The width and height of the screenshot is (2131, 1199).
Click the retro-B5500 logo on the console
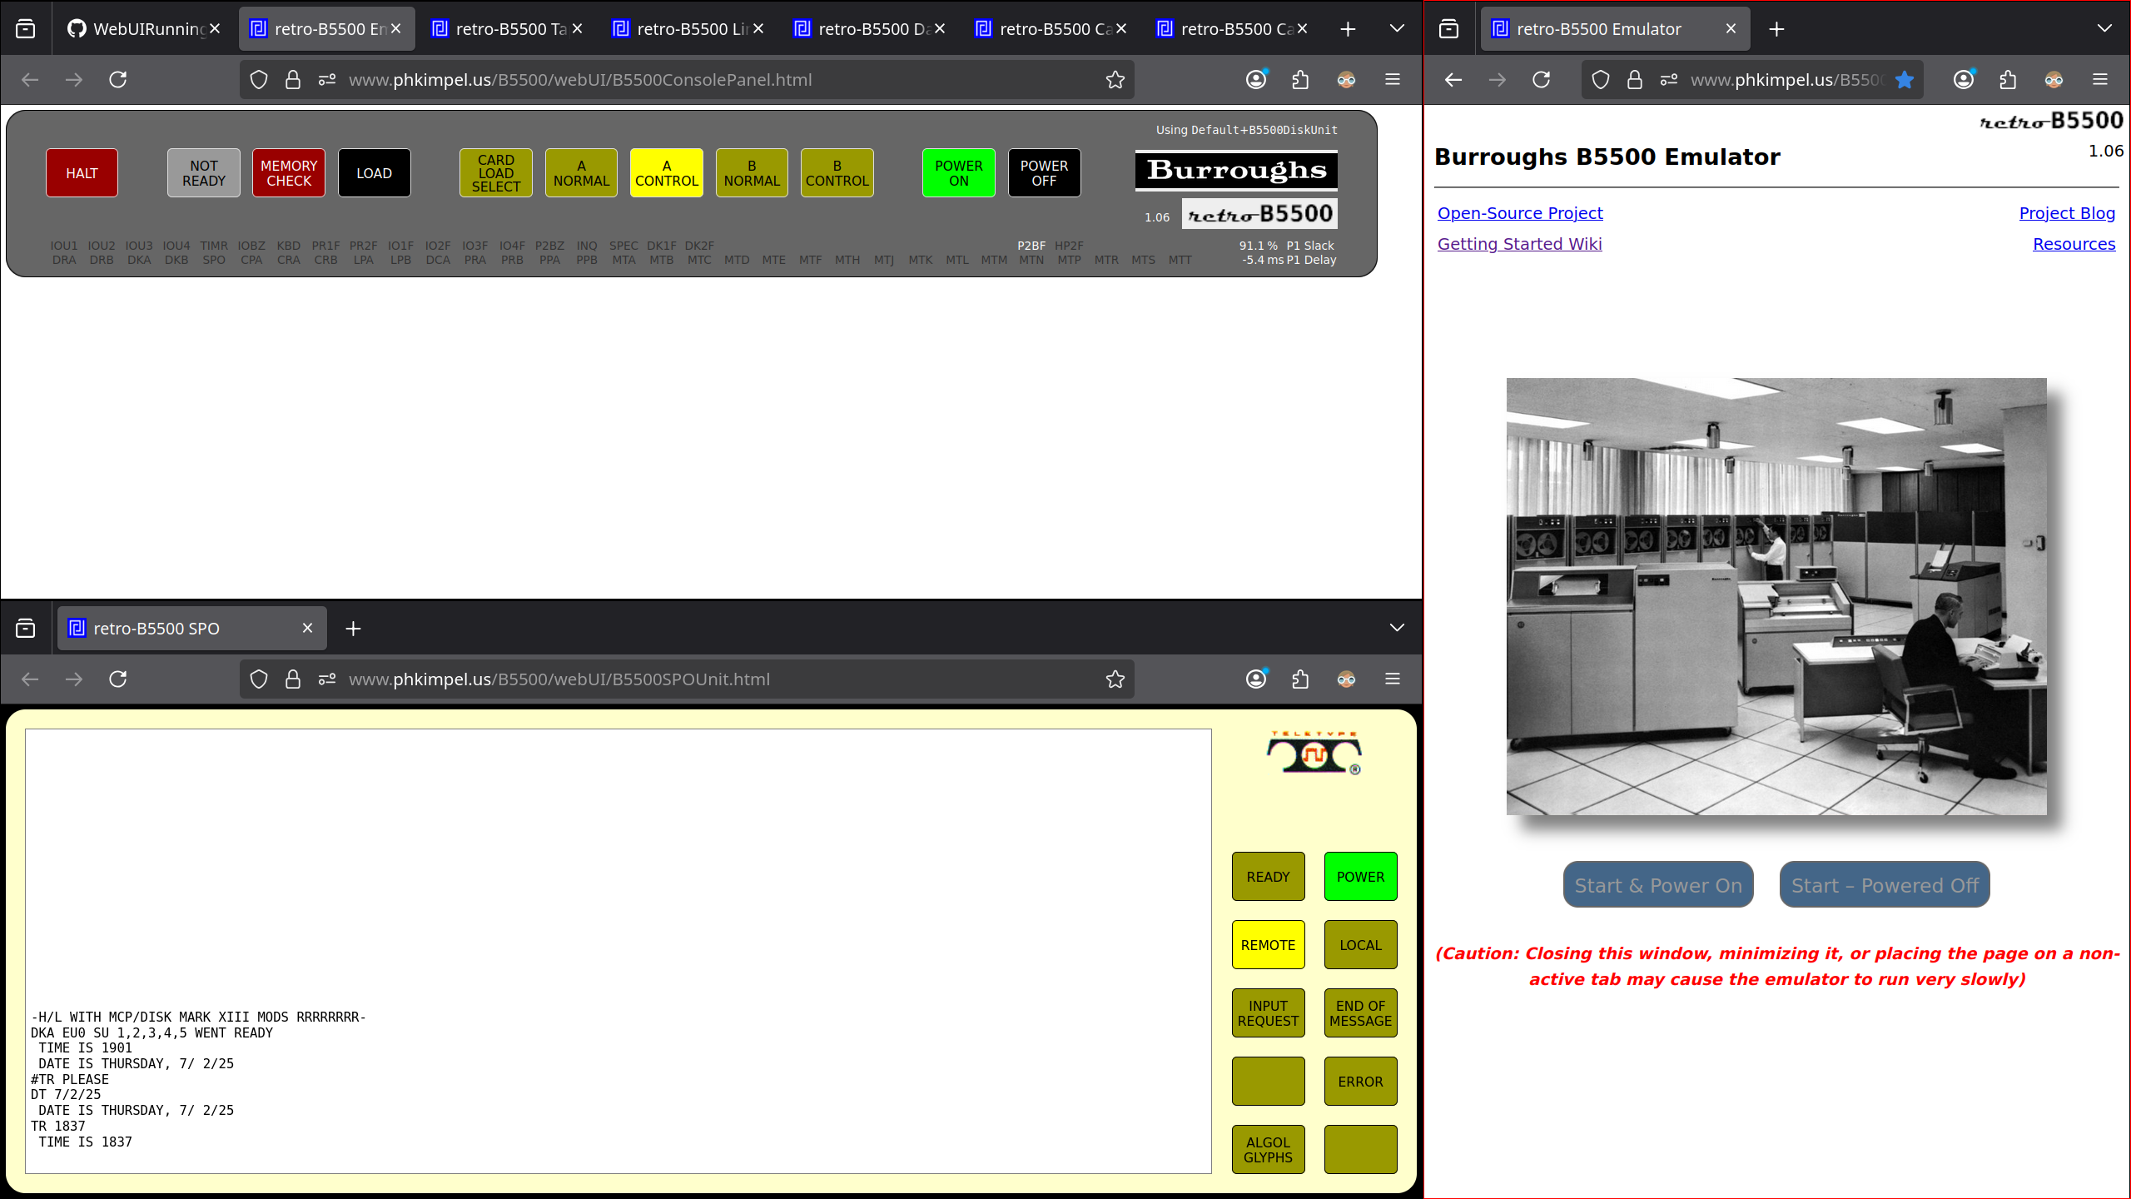click(x=1259, y=214)
